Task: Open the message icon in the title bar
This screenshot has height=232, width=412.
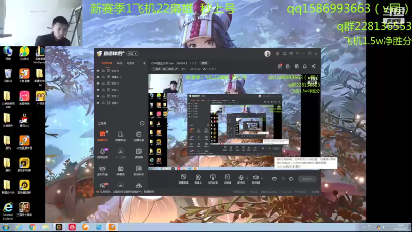Action: 278,54
